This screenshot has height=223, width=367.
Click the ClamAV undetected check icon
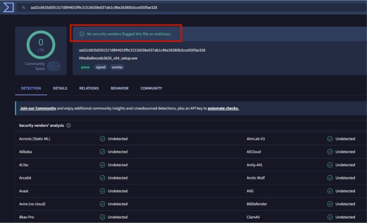point(330,217)
